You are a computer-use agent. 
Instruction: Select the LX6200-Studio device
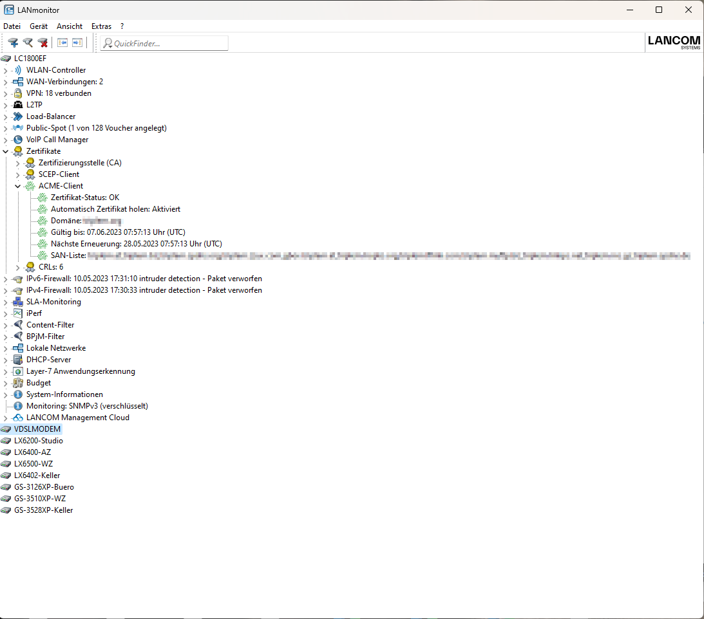38,441
